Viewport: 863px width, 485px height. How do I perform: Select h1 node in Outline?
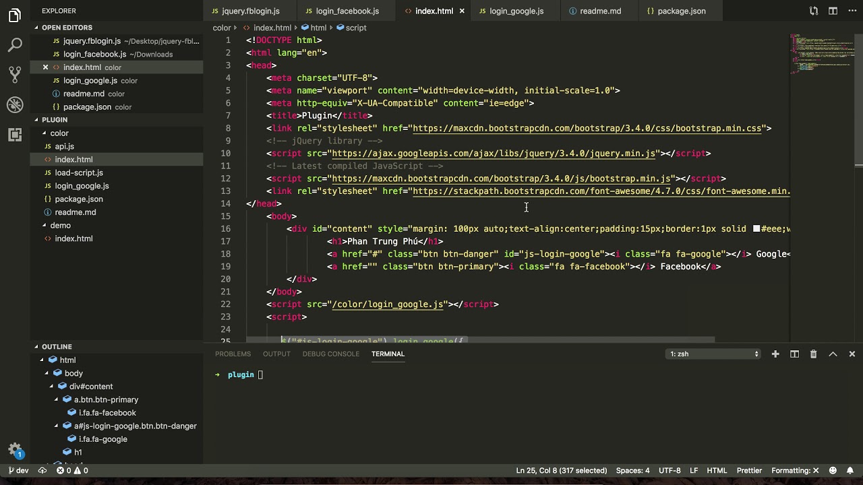pos(78,452)
